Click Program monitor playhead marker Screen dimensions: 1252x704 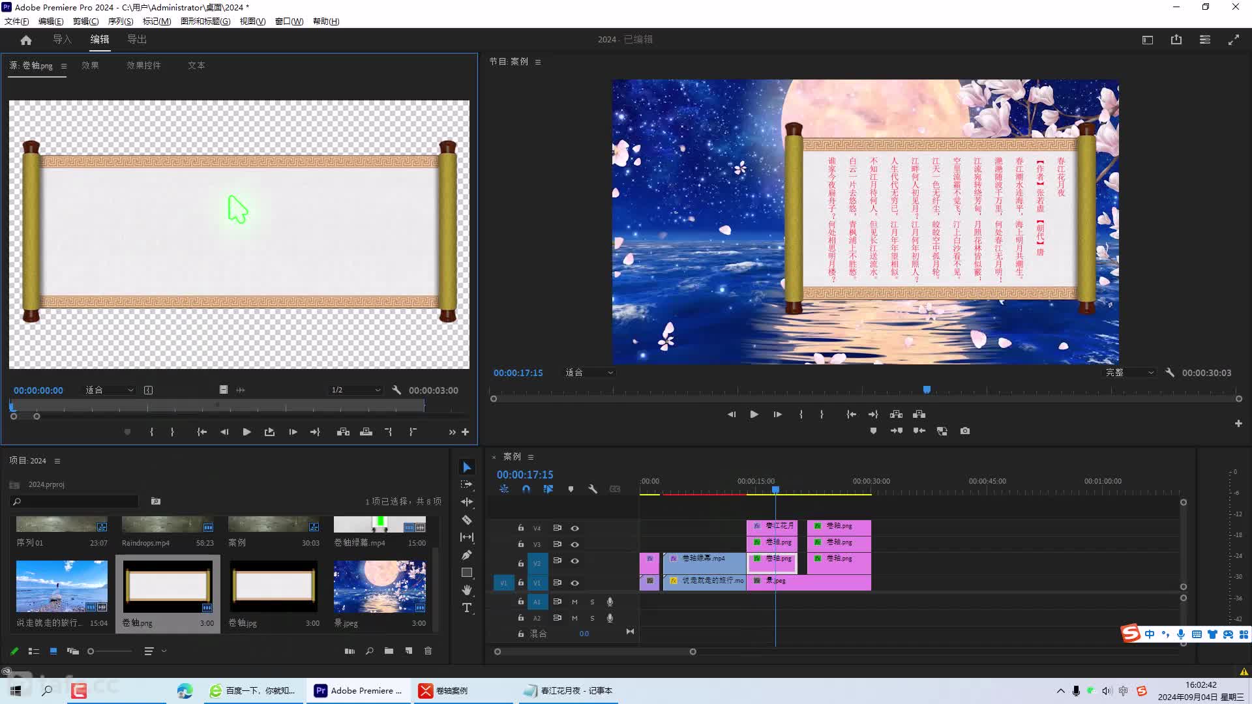[927, 390]
